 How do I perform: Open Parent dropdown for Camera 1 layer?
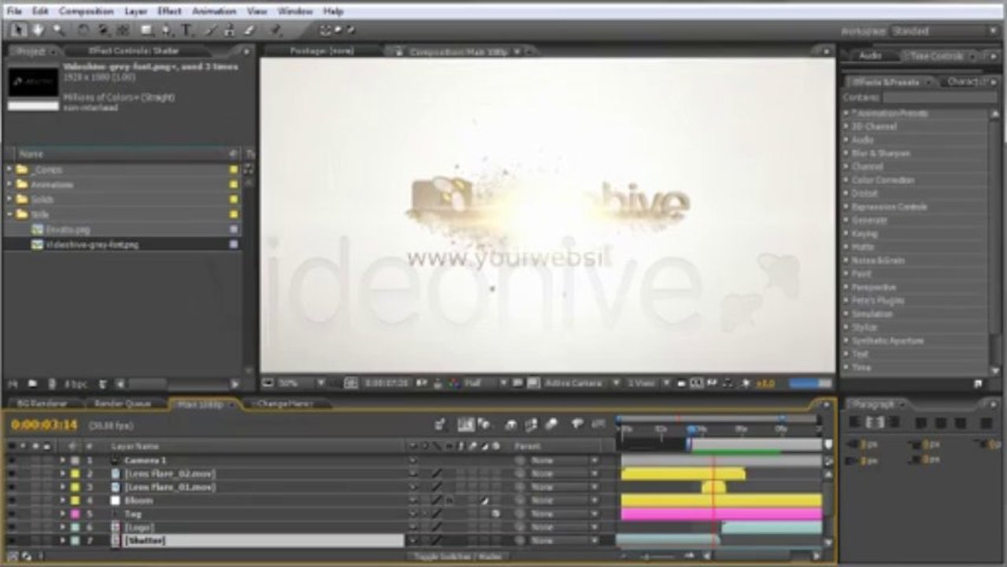coord(565,460)
